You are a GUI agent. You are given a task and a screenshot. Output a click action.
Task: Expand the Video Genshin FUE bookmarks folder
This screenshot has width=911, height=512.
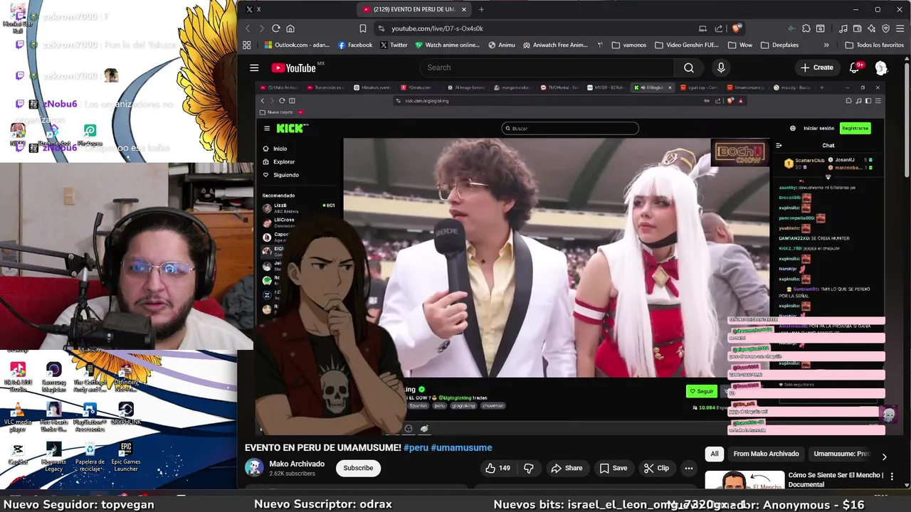(686, 45)
